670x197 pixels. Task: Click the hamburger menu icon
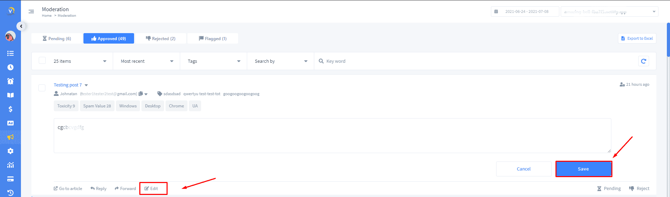tap(31, 12)
